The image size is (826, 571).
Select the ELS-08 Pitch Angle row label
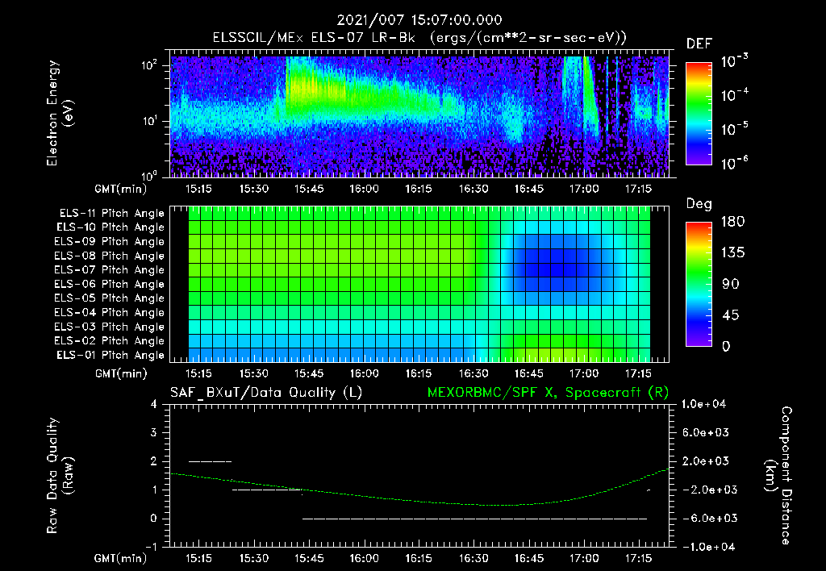(x=110, y=256)
